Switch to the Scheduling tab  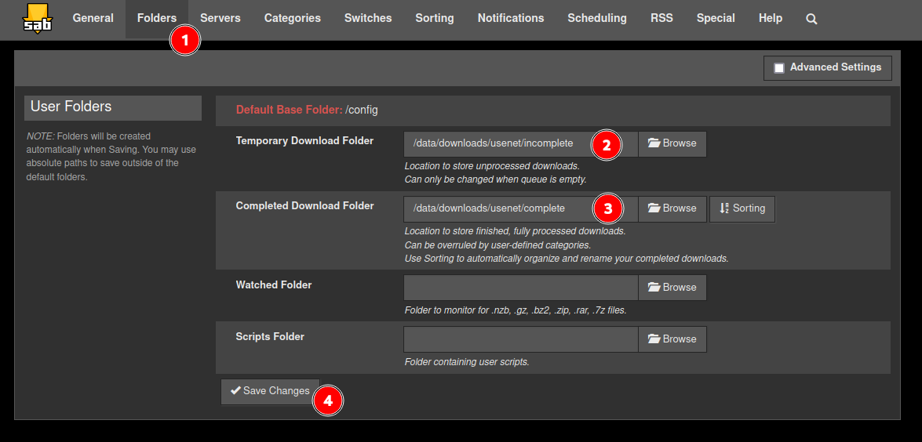[x=597, y=19]
